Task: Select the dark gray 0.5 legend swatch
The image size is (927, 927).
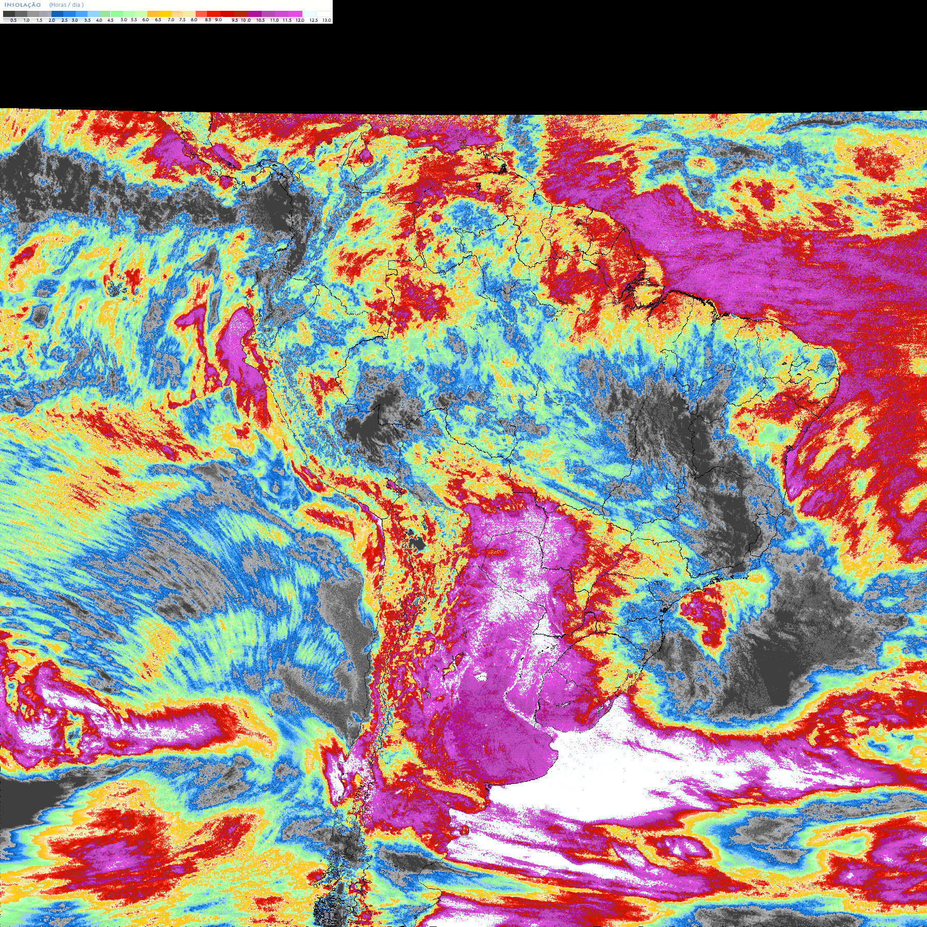Action: click(x=9, y=14)
